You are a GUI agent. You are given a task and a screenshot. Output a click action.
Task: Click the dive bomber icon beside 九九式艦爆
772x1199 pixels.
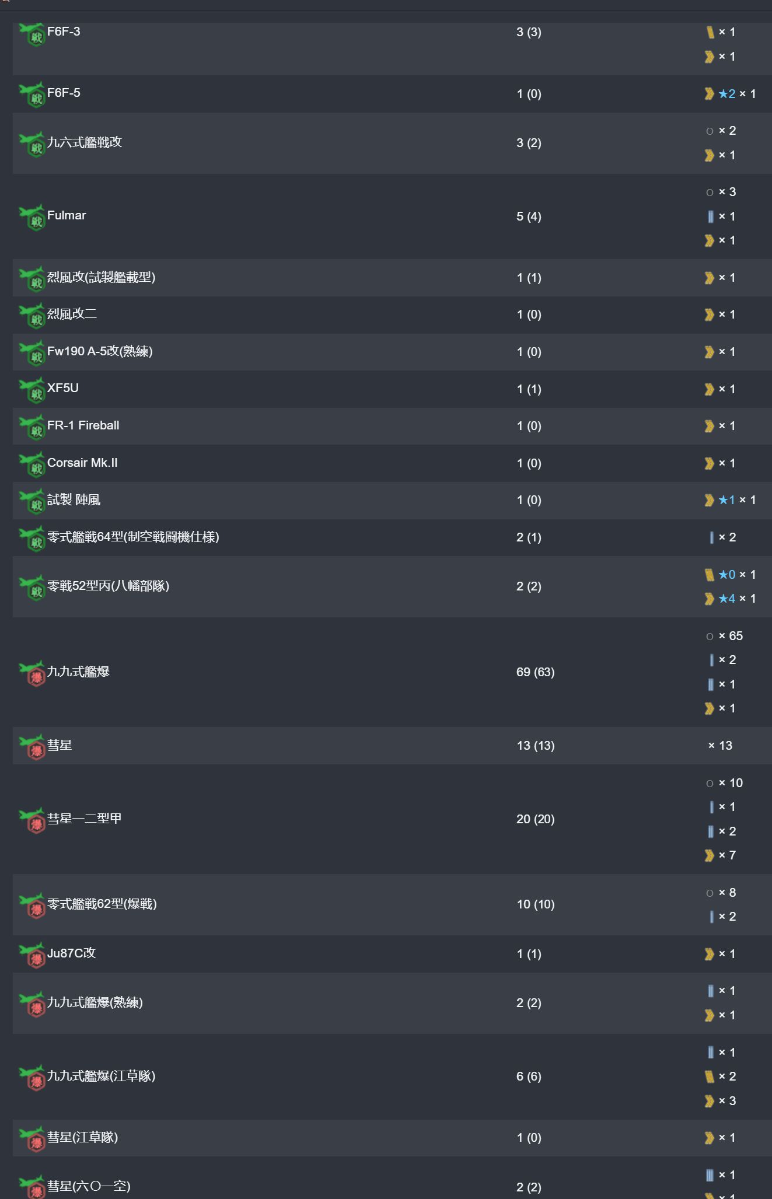coord(33,674)
